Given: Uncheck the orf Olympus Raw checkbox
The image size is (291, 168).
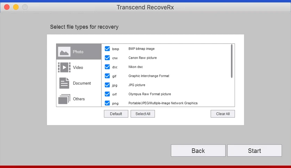Looking at the screenshot, I should (x=107, y=94).
